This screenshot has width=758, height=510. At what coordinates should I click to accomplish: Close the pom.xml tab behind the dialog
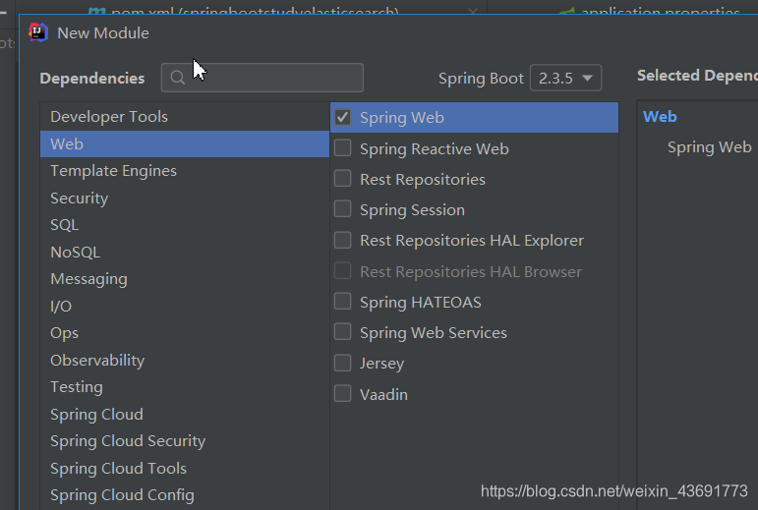pos(473,11)
